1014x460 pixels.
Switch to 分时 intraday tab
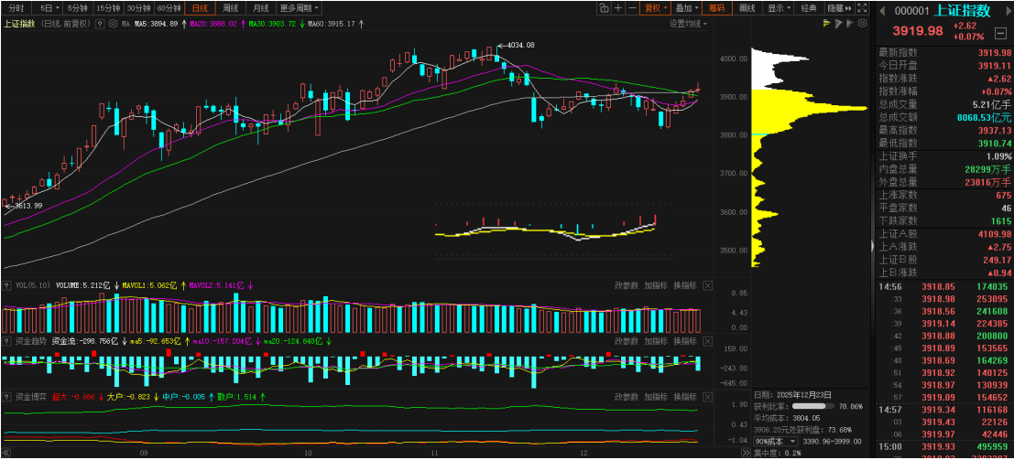click(x=16, y=8)
